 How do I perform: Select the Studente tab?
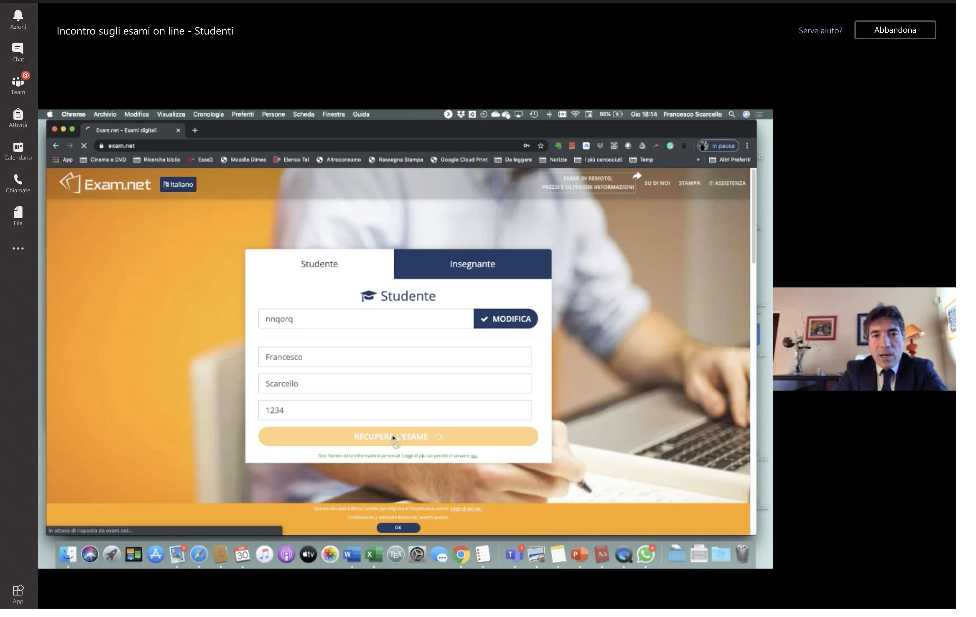point(319,264)
